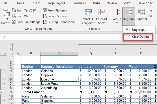Image resolution: width=157 pixels, height=104 pixels.
Task: Click the Subtotal button
Action: (x=141, y=14)
